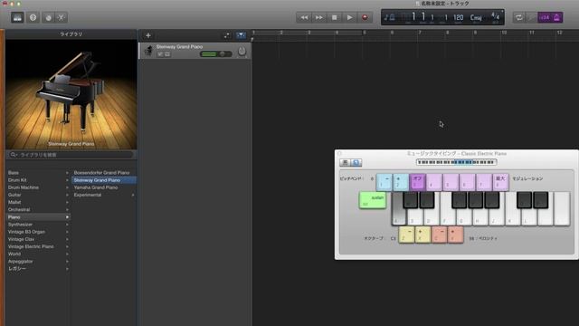Click the Stop transport button
Image resolution: width=579 pixels, height=326 pixels.
[334, 17]
